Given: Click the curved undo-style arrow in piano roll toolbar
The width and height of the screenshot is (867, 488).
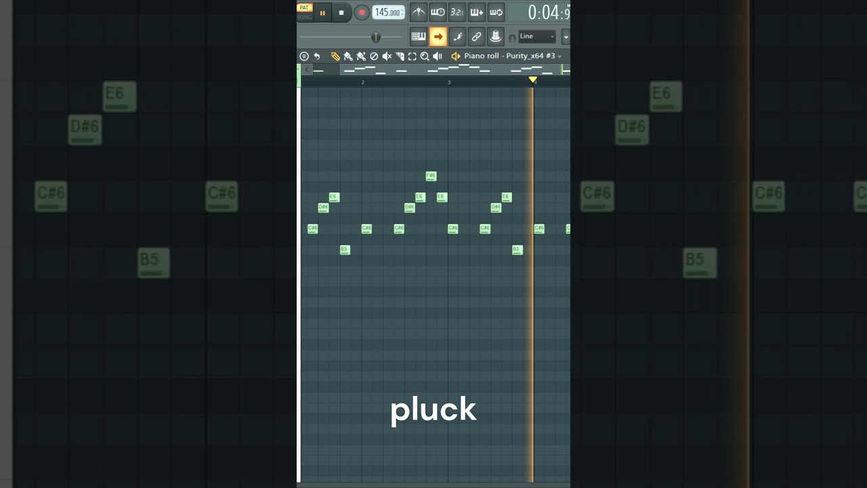Looking at the screenshot, I should coord(317,56).
